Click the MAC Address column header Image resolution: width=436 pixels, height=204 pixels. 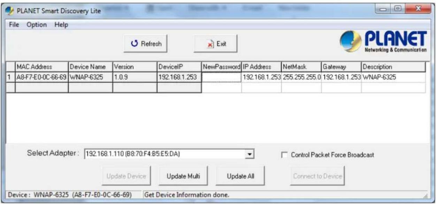[x=41, y=67]
